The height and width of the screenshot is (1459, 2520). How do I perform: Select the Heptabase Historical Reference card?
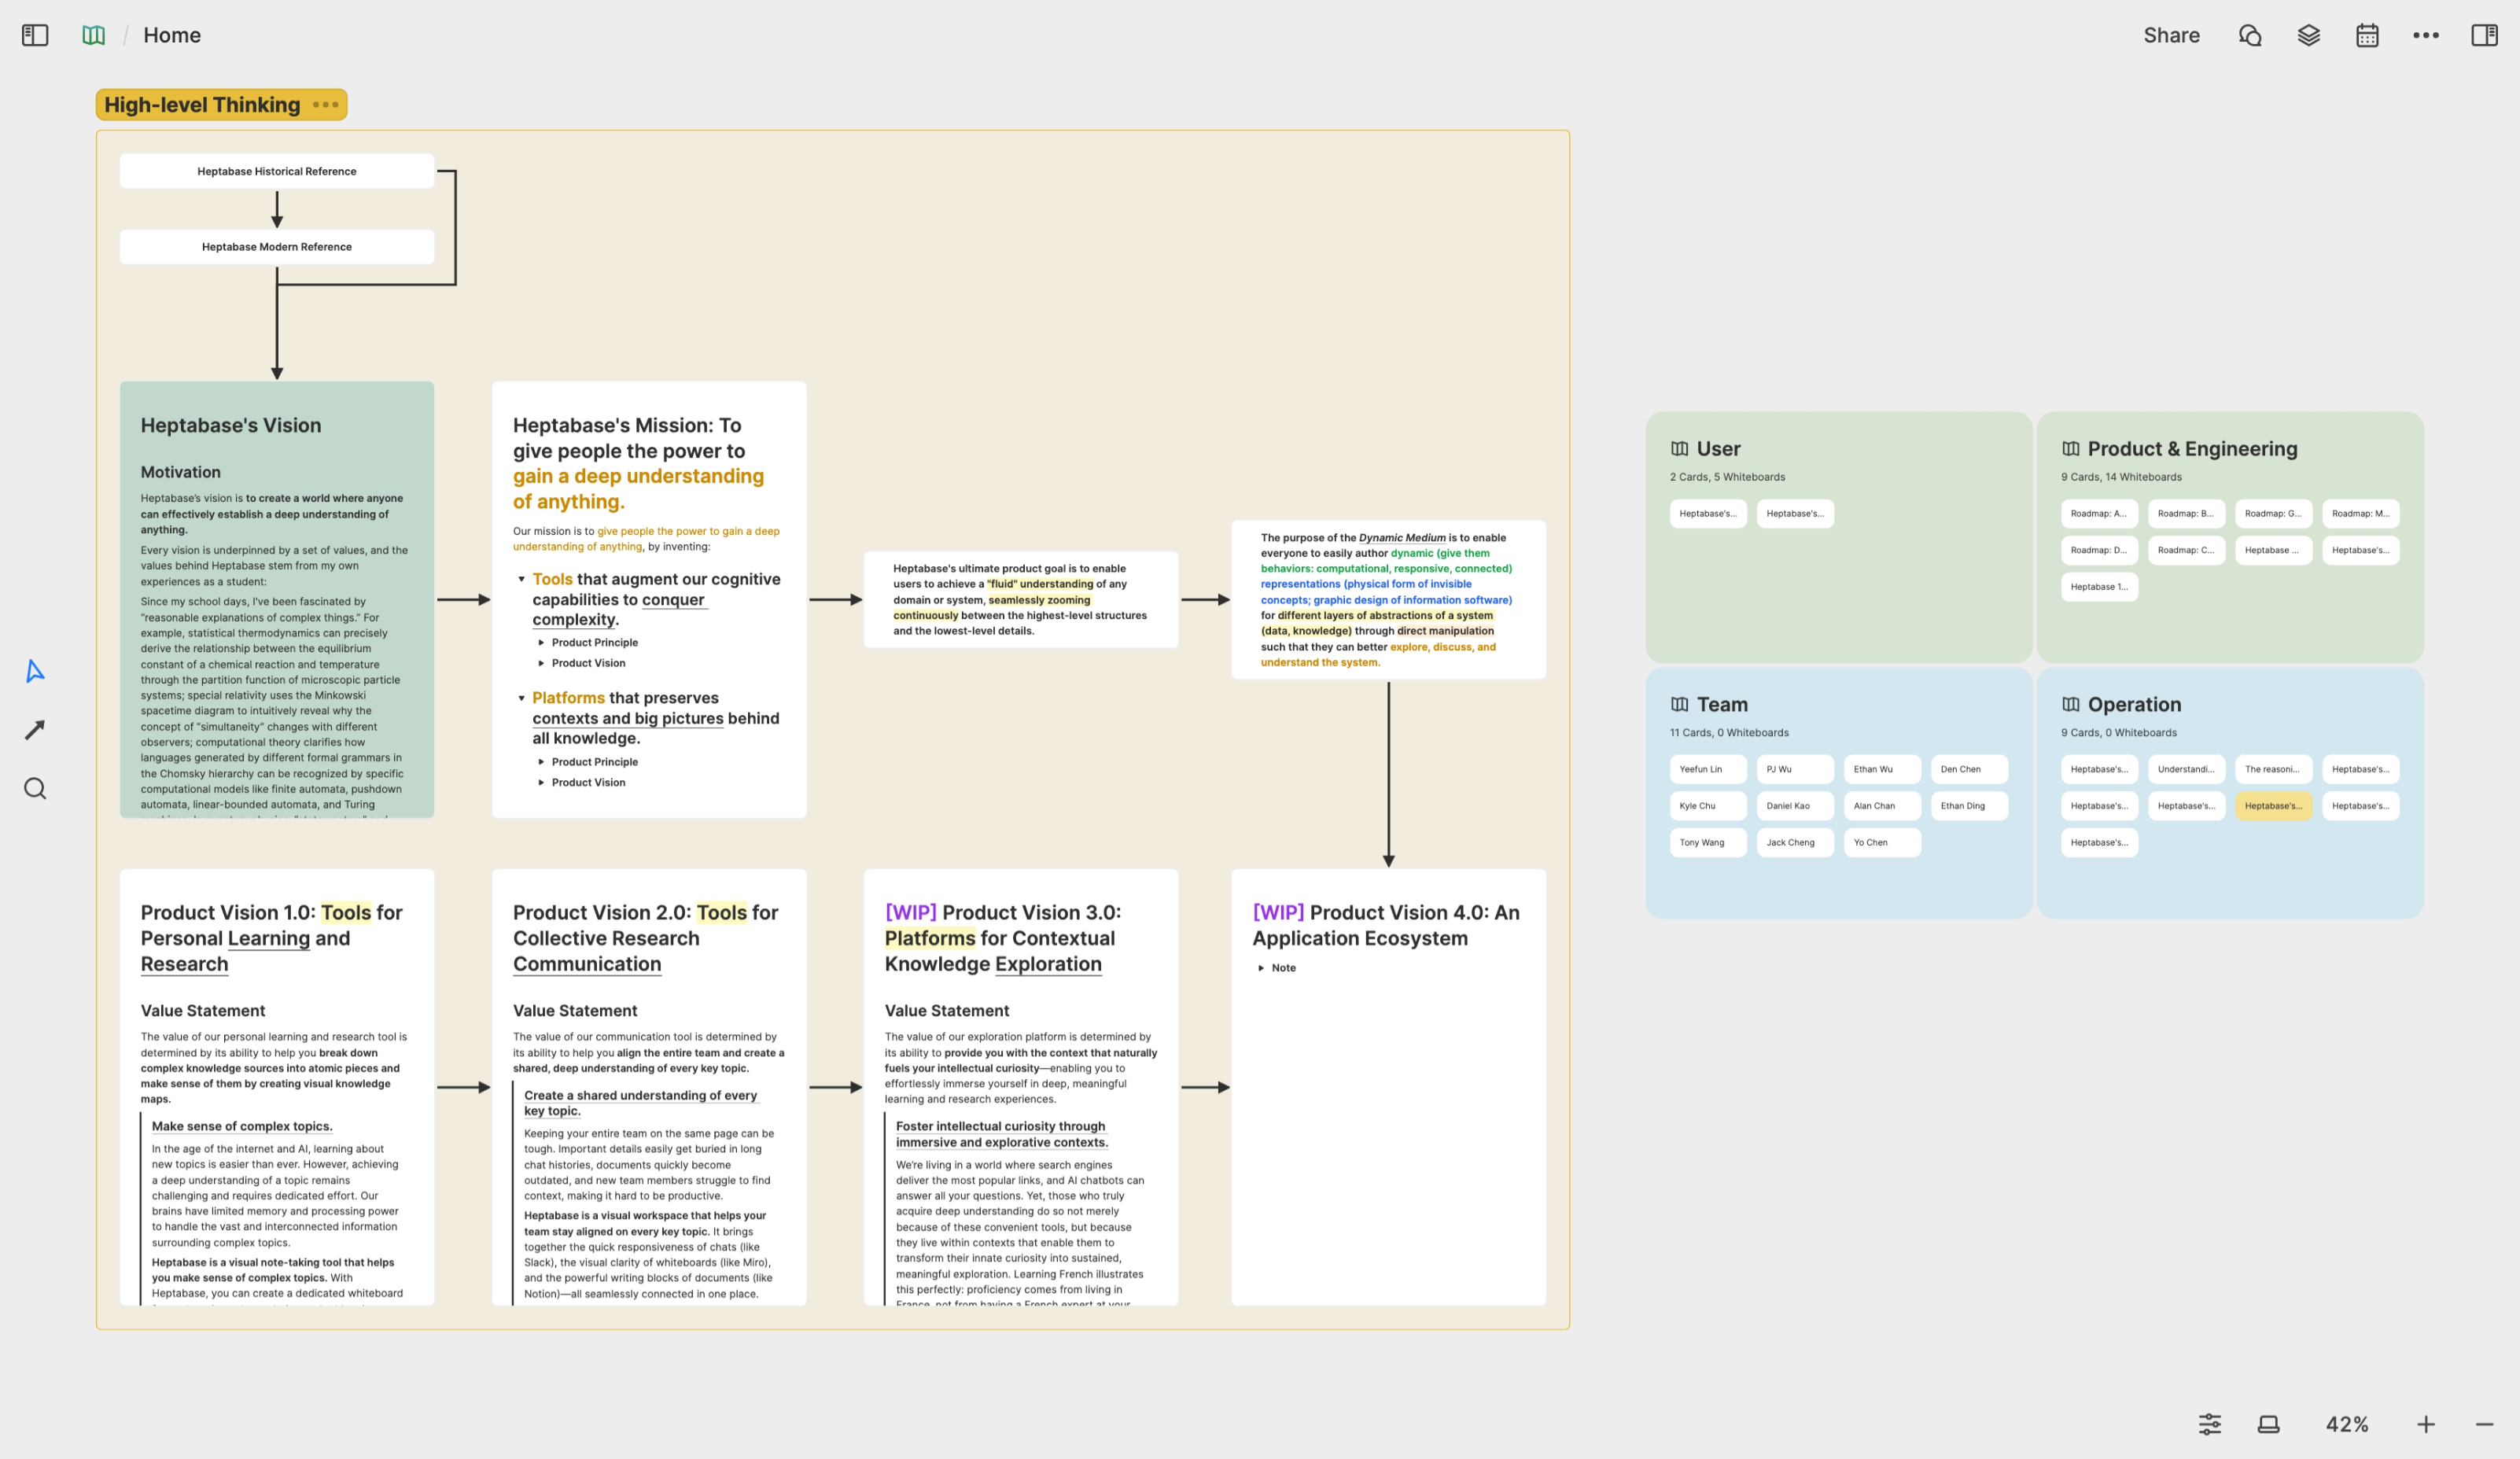(277, 171)
